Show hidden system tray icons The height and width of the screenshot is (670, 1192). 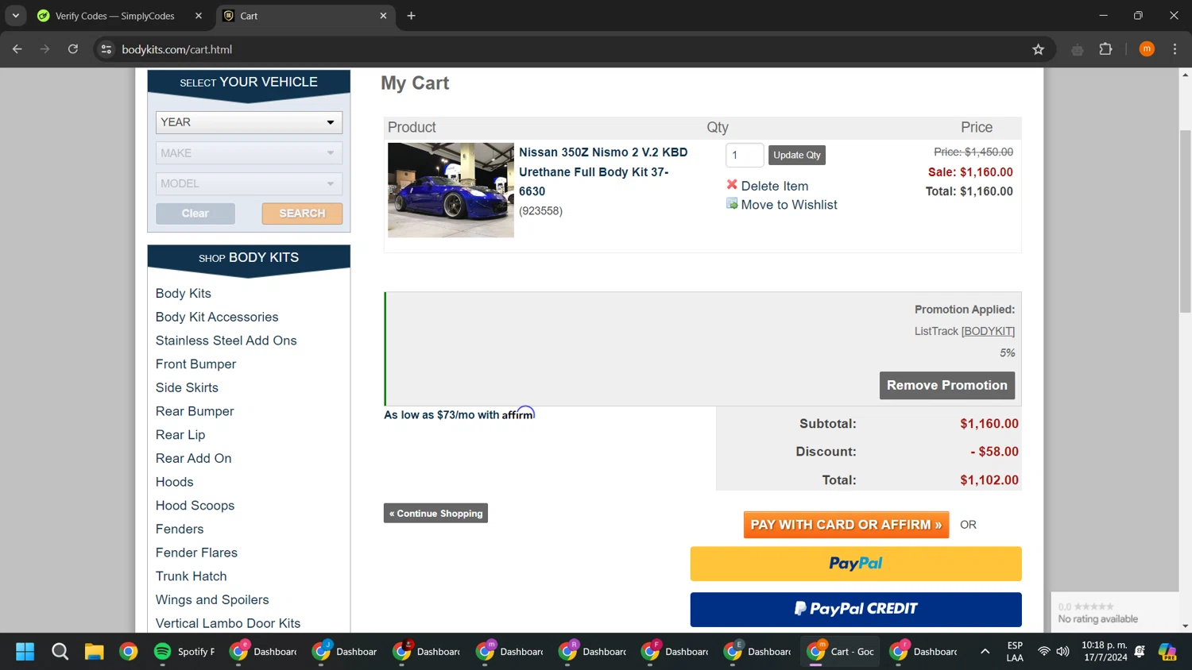tap(985, 652)
